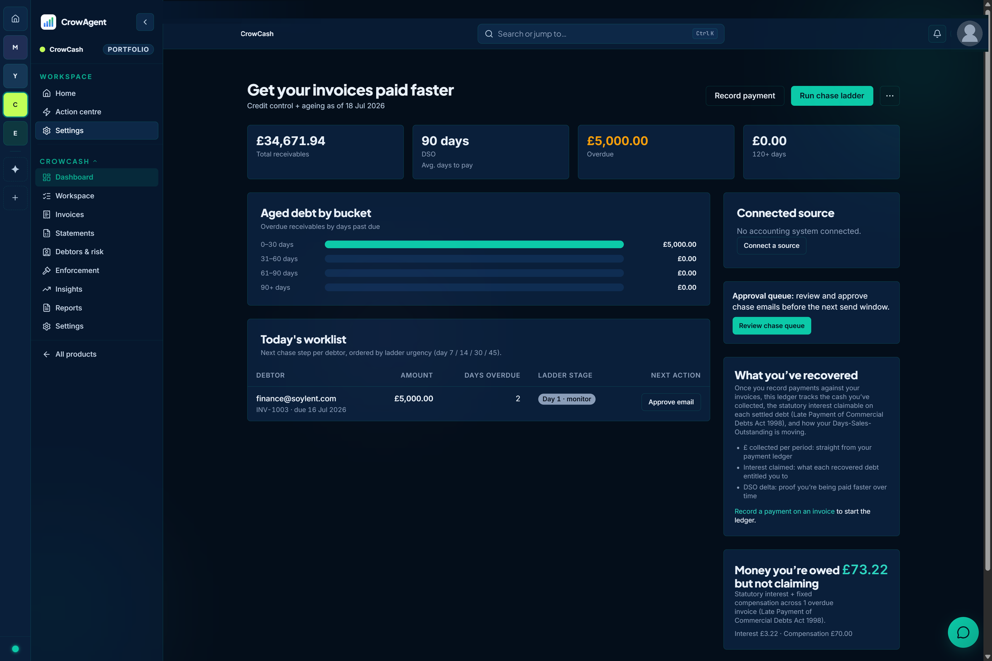Click the 90+ days empty bar
This screenshot has width=992, height=661.
click(474, 288)
